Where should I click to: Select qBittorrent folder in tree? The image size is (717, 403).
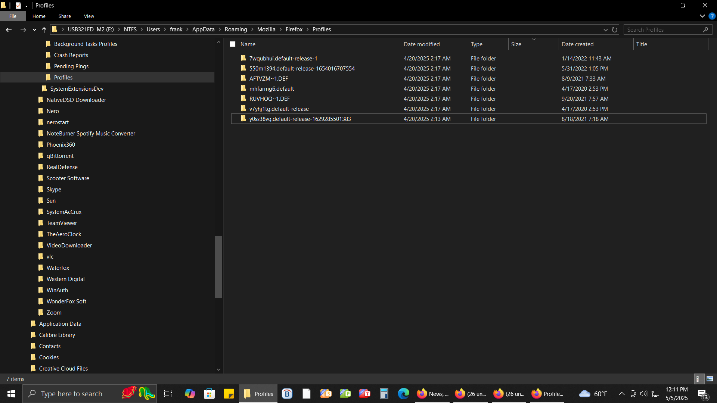click(x=60, y=156)
